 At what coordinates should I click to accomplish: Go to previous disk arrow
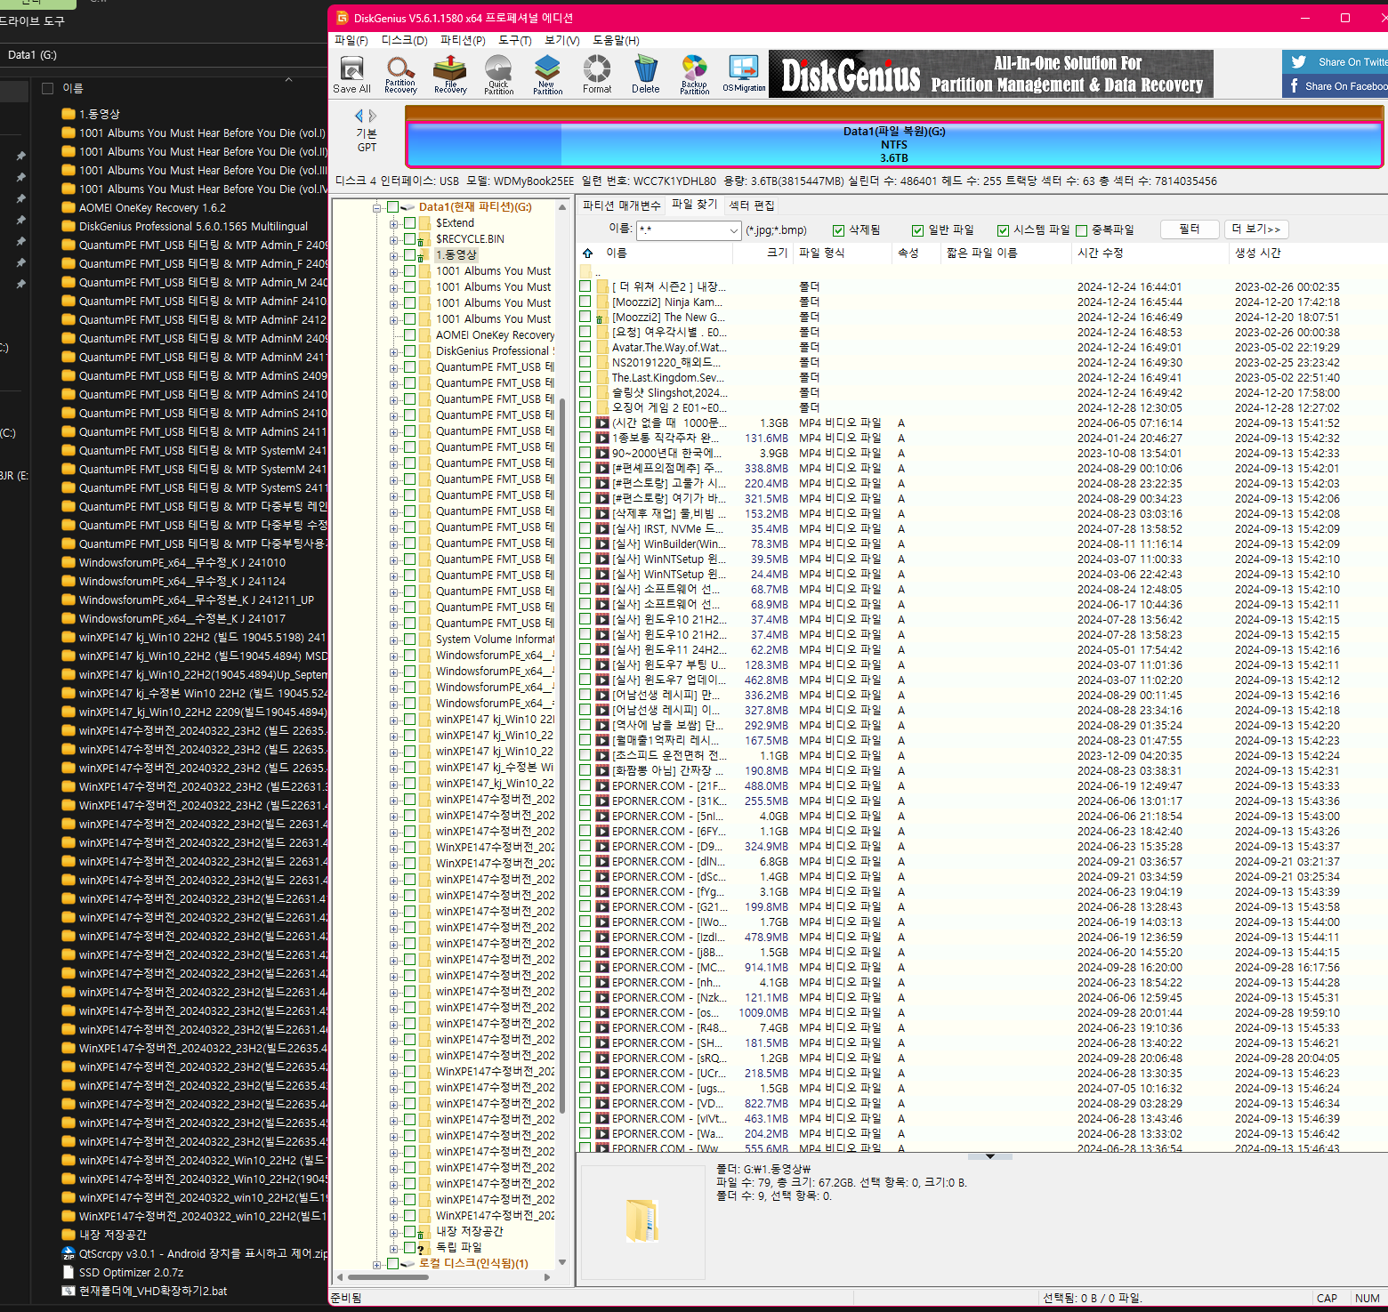[x=359, y=116]
